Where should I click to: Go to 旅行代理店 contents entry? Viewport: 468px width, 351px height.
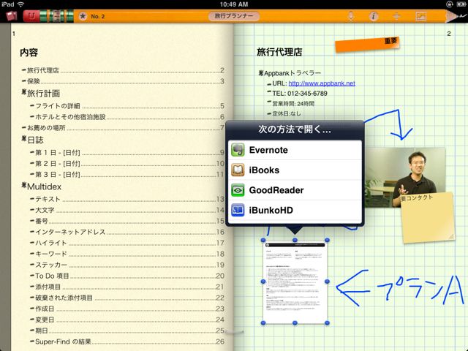(123, 70)
